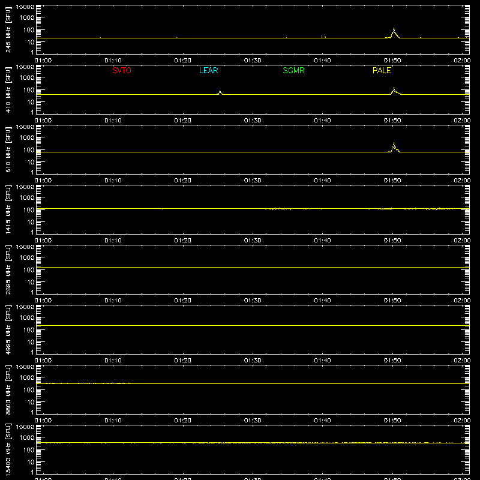Click the 10000 y-axis label of 15400 MHz plot

(x=25, y=427)
